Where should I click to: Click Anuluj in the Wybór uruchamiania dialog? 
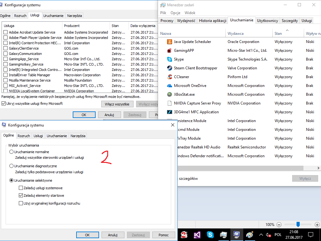click(x=113, y=235)
